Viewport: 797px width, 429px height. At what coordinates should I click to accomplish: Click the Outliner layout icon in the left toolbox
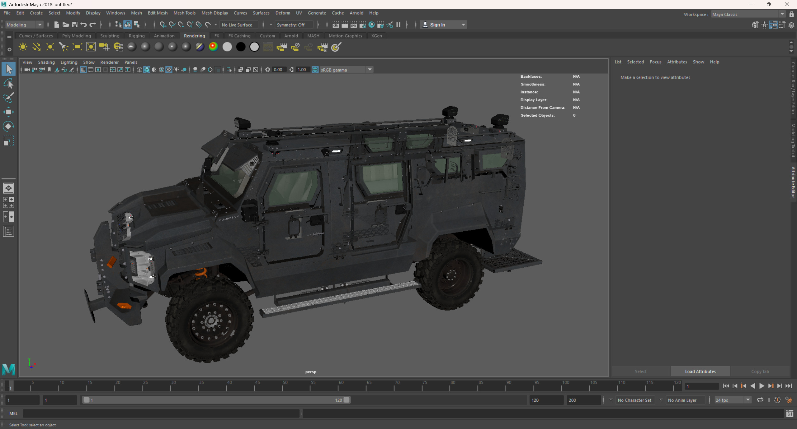pyautogui.click(x=8, y=231)
